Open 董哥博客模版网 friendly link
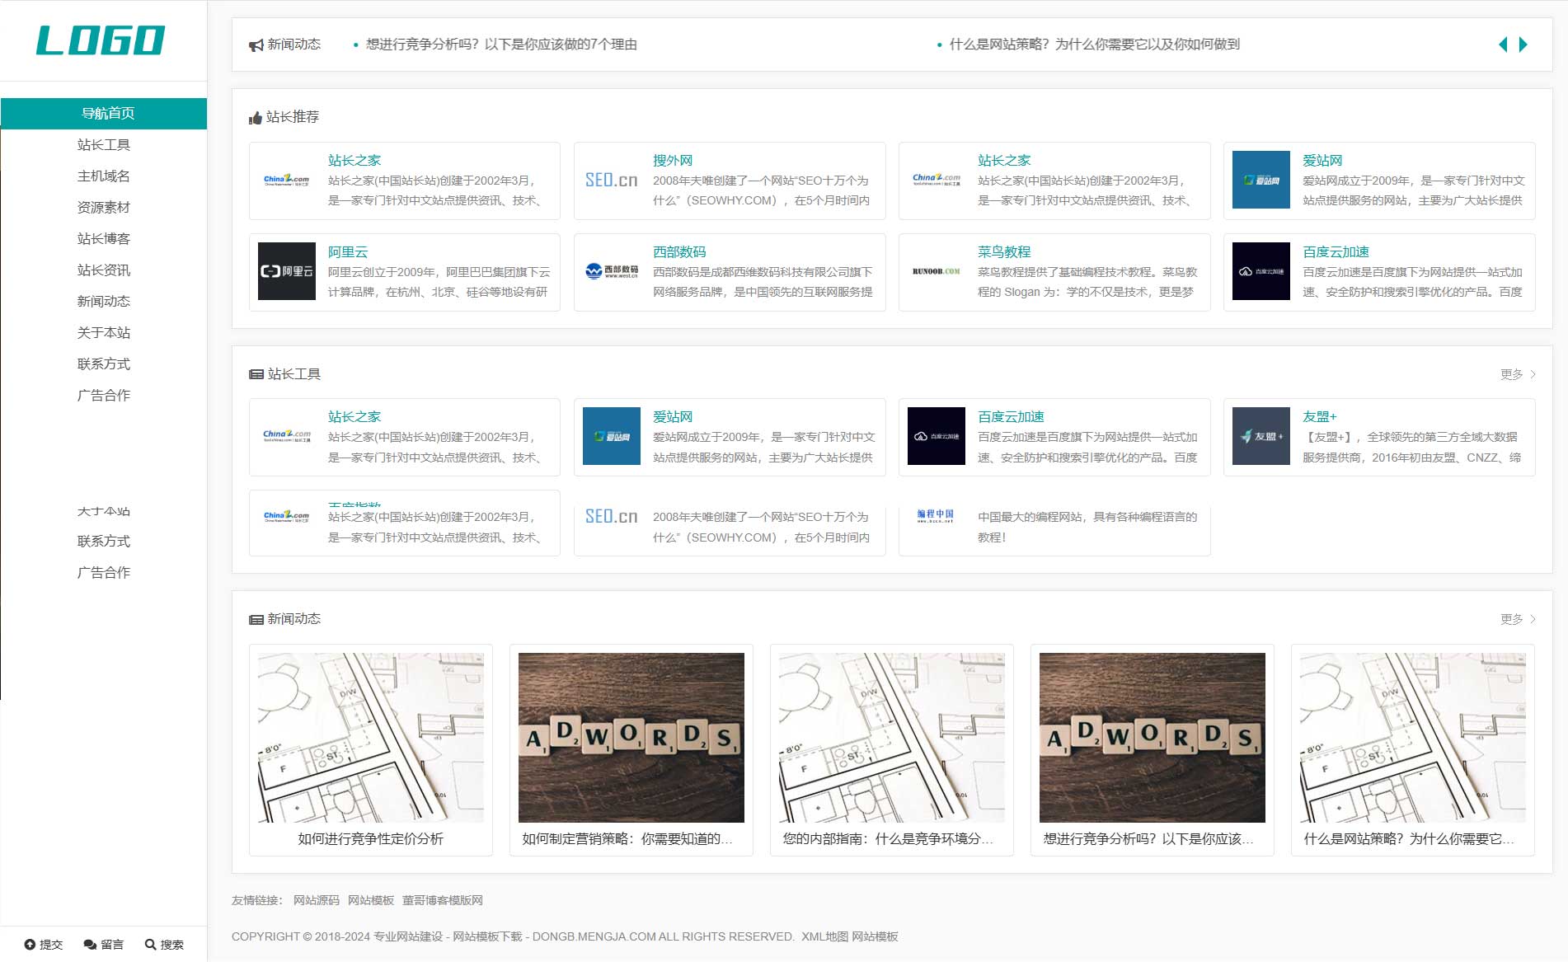 click(x=443, y=900)
